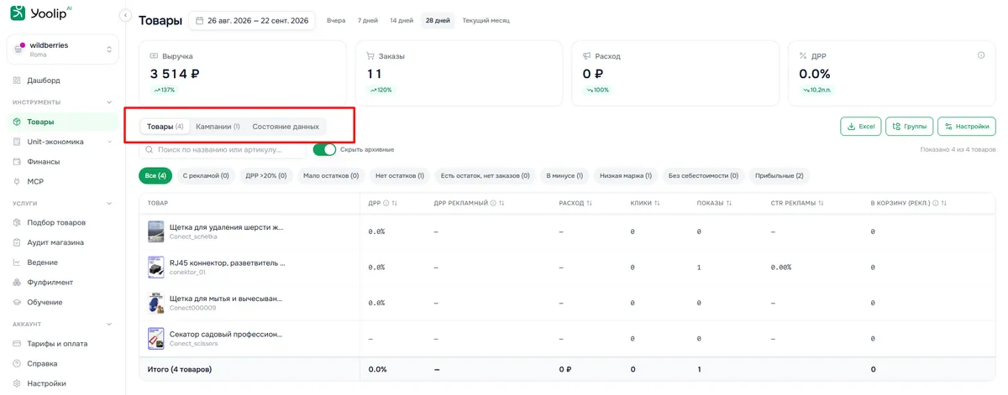Sort by В корзину (рекл.) arrows

[945, 203]
